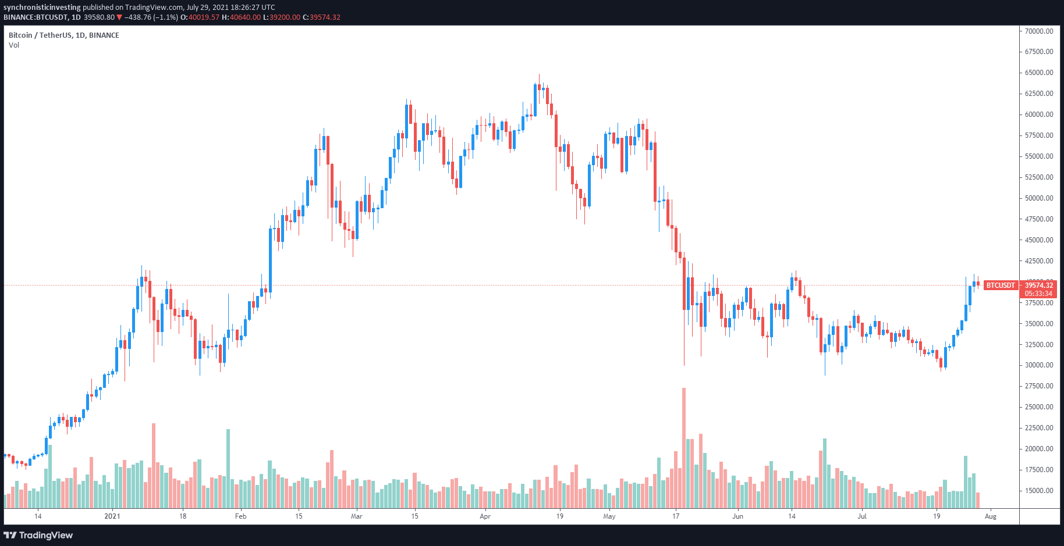Click the Feb label on time axis
This screenshot has height=546, width=1064.
pos(240,516)
